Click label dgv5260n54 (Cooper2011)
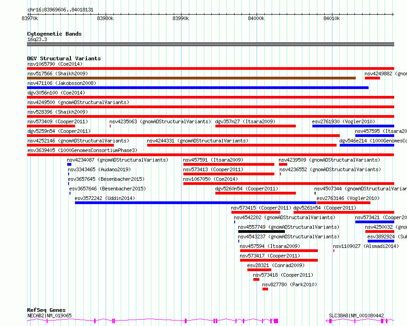This screenshot has height=326, width=407. click(246, 189)
